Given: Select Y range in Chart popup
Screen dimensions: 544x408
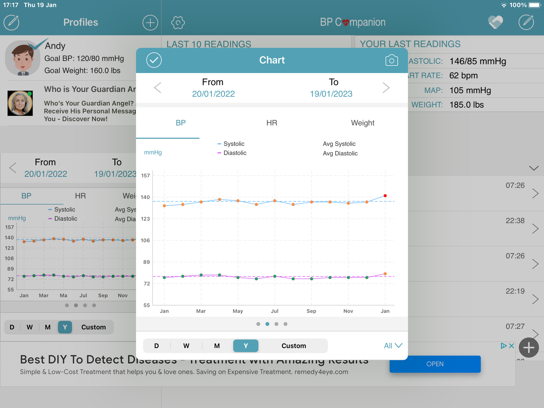Looking at the screenshot, I should tap(246, 346).
